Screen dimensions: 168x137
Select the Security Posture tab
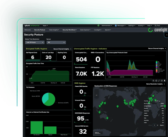coord(40,30)
